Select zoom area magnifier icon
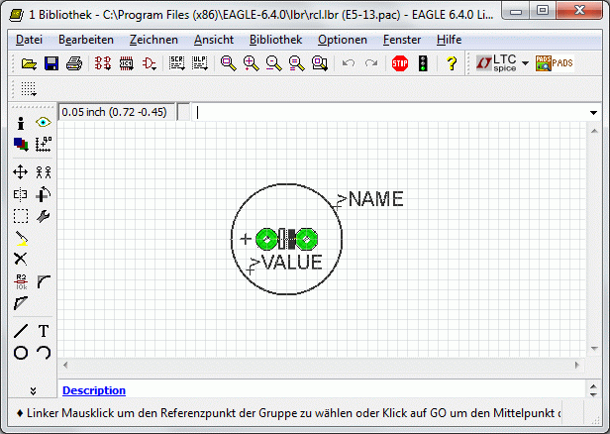610x434 pixels. [320, 63]
